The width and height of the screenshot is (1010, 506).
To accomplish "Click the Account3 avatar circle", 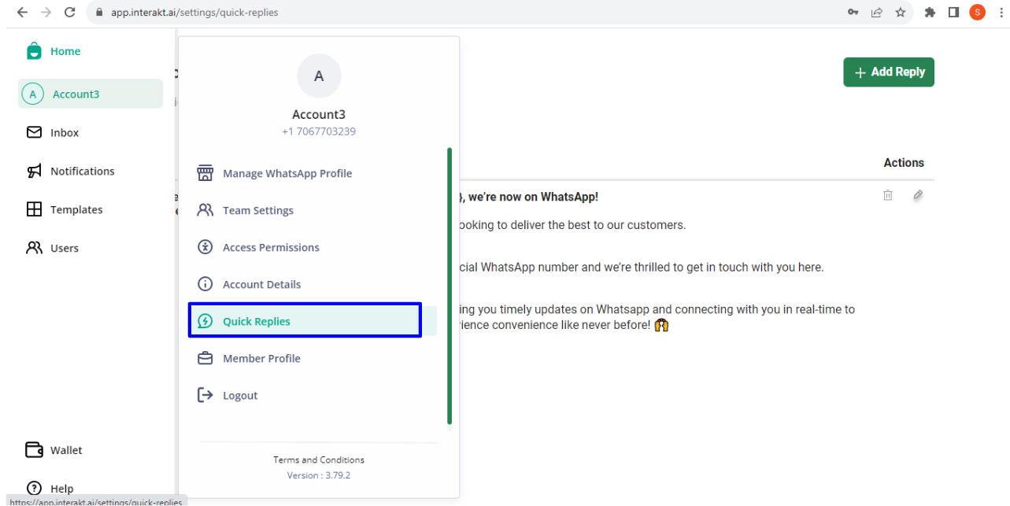I will (318, 76).
